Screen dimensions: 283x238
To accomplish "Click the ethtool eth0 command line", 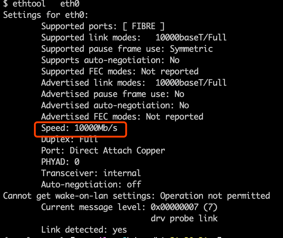I will click(41, 4).
